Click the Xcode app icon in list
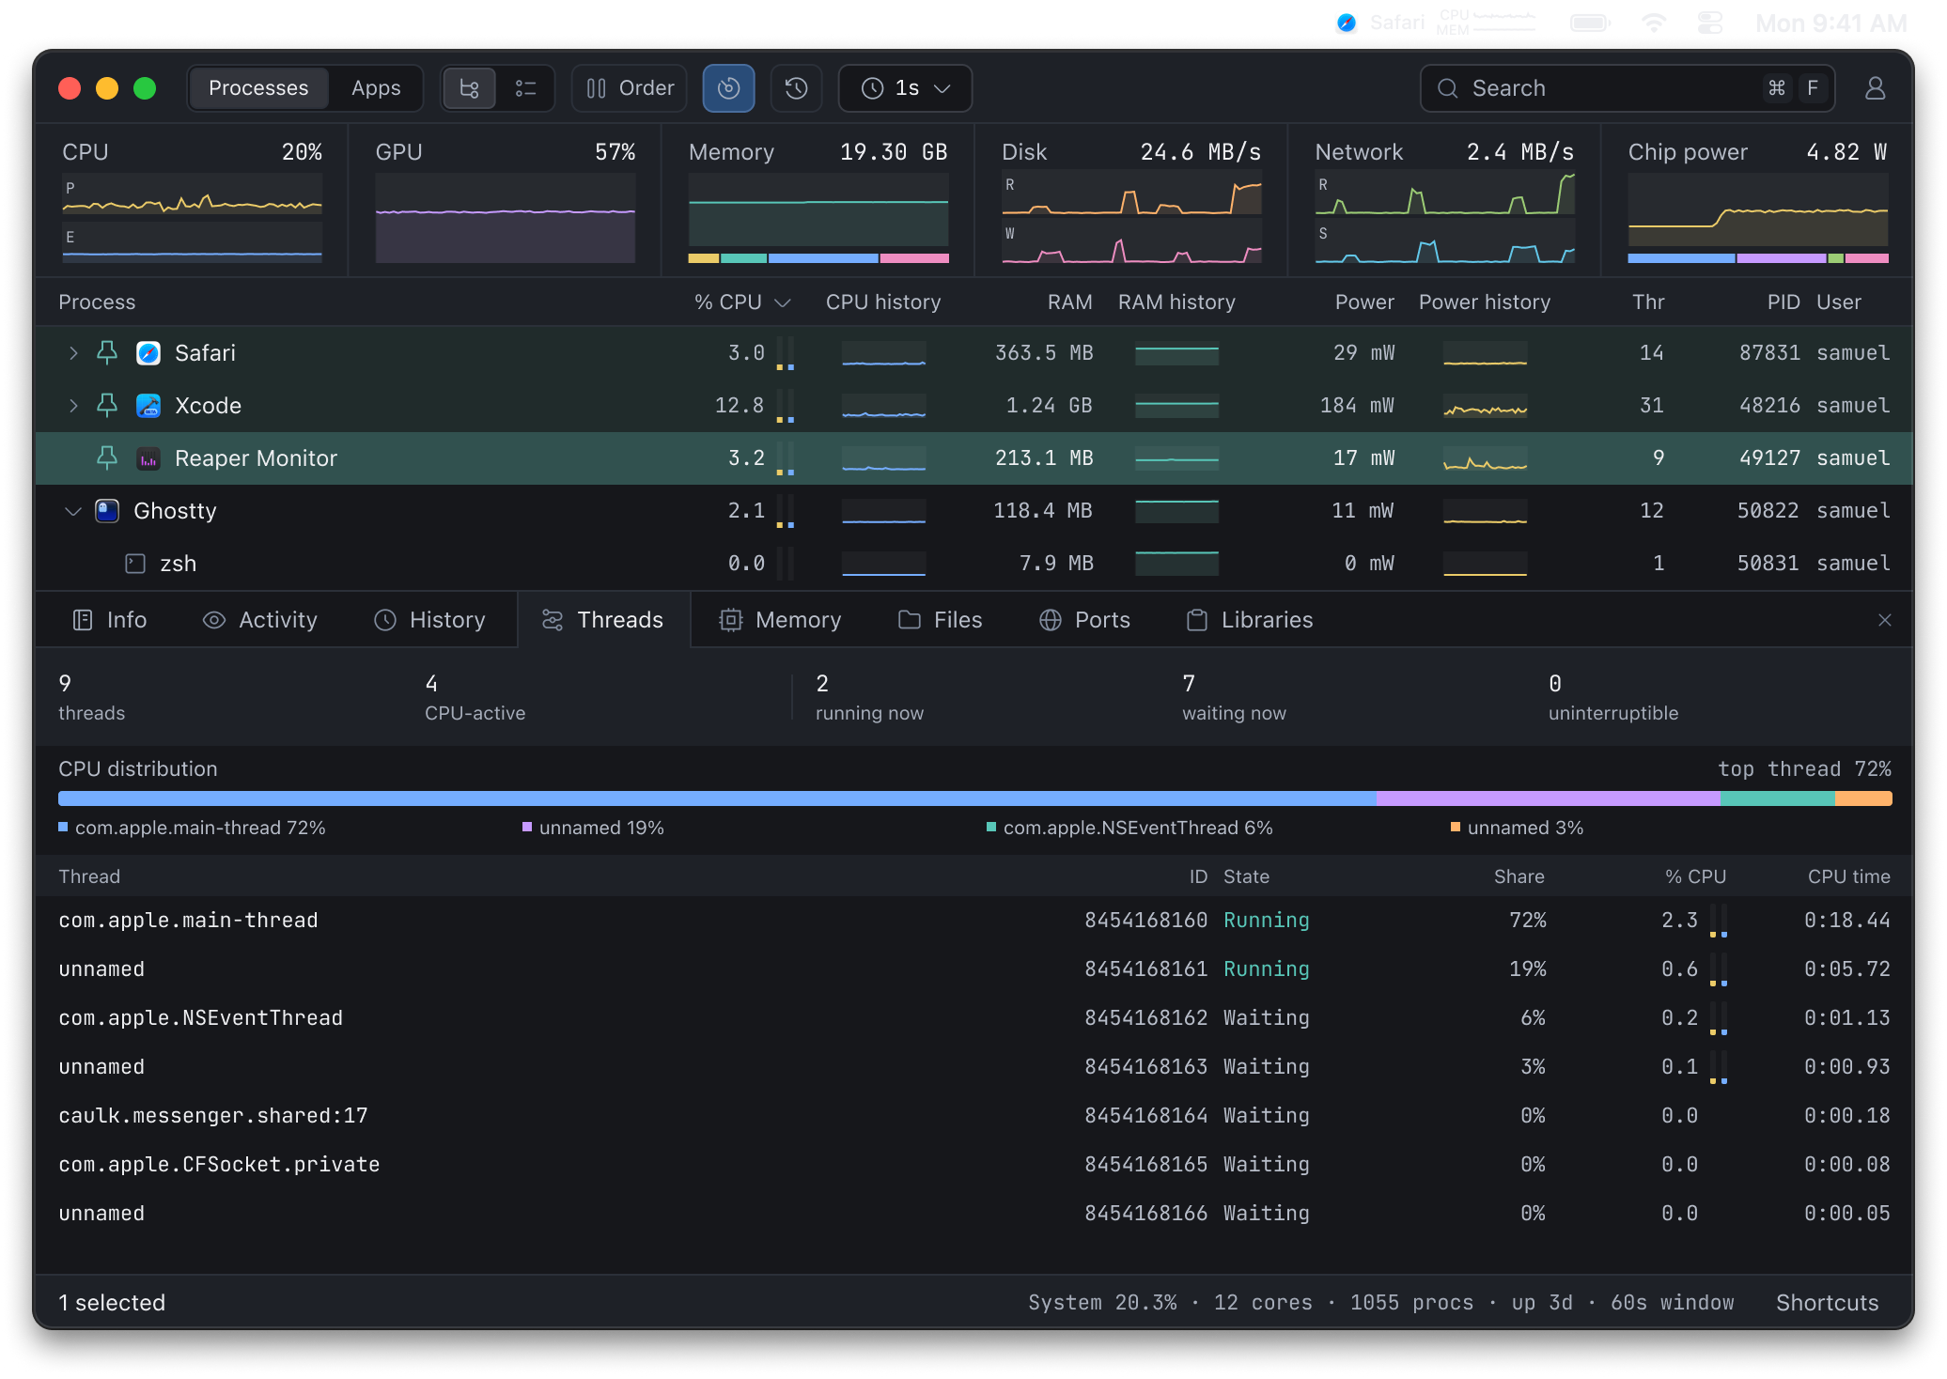This screenshot has width=1947, height=1379. pyautogui.click(x=148, y=406)
